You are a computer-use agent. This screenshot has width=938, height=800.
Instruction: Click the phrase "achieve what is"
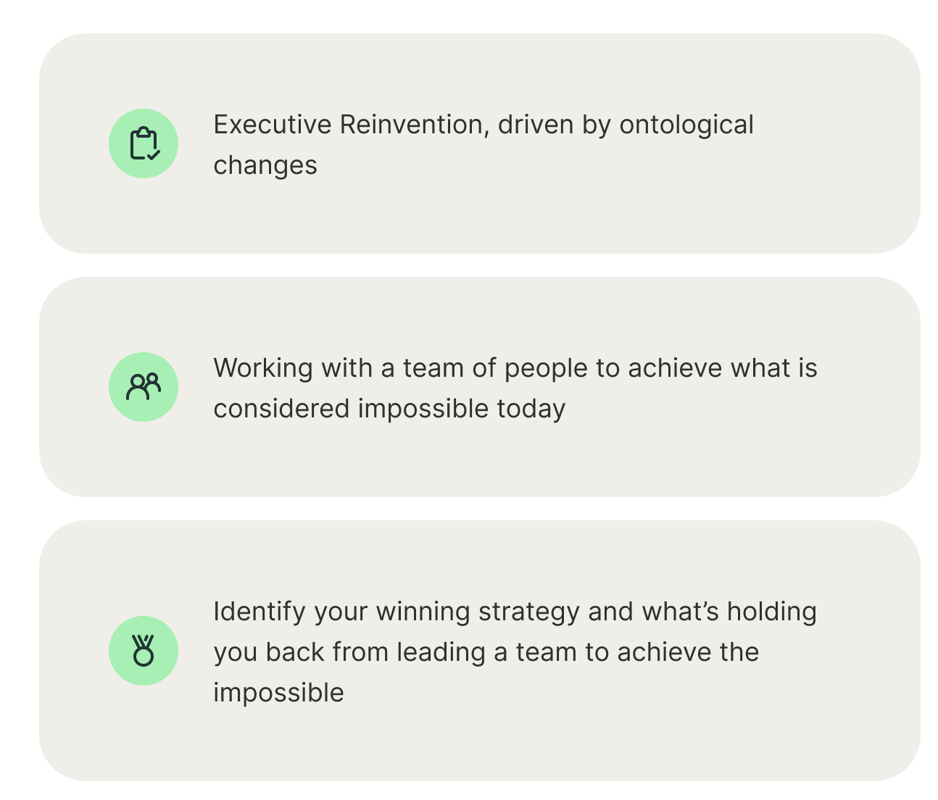coord(722,369)
